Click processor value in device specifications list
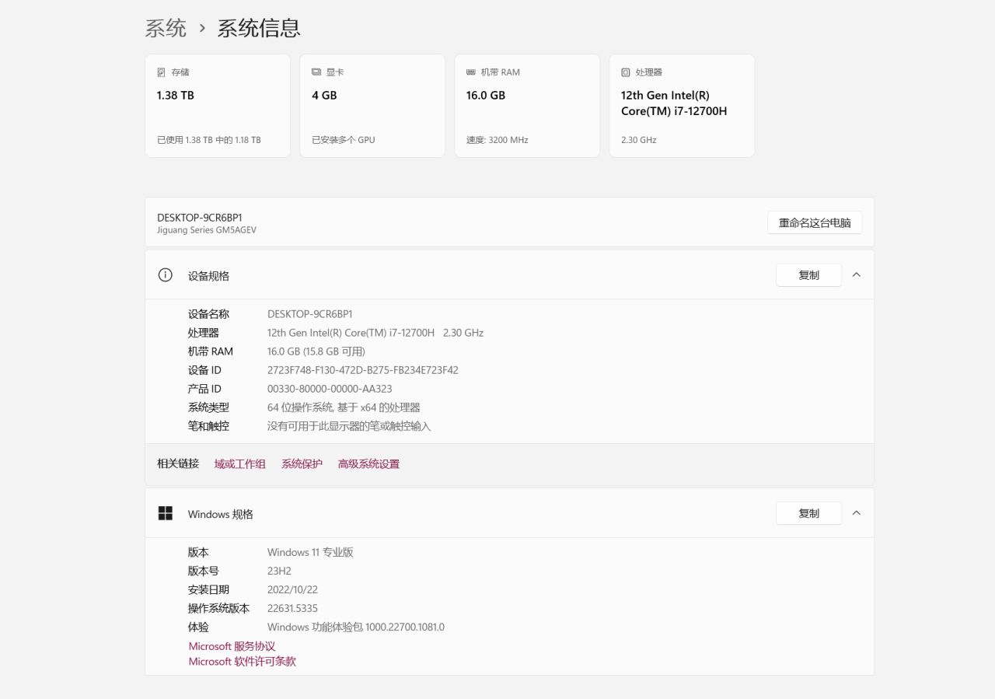 tap(375, 333)
